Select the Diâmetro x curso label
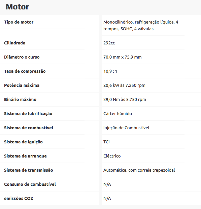Viewport: 201px width, 209px height. point(22,57)
